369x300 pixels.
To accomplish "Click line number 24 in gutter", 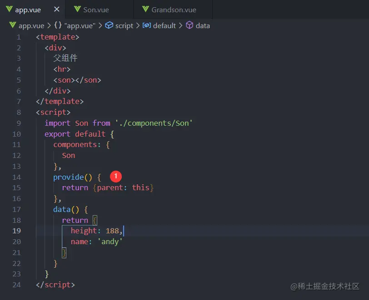I will point(16,285).
